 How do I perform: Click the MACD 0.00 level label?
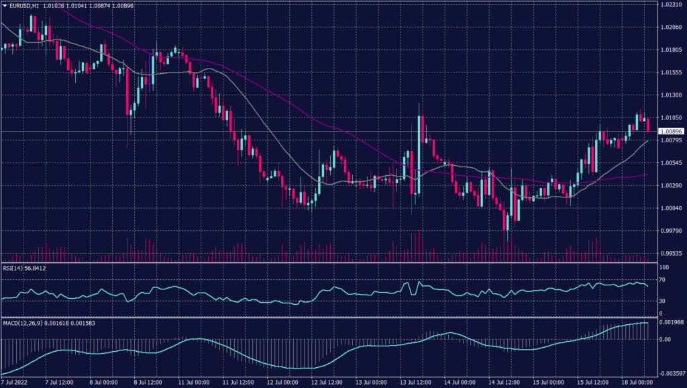663,339
